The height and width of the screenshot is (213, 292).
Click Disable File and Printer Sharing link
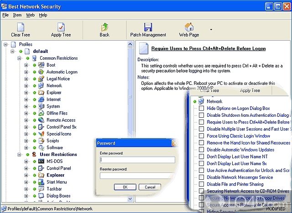(x=235, y=184)
